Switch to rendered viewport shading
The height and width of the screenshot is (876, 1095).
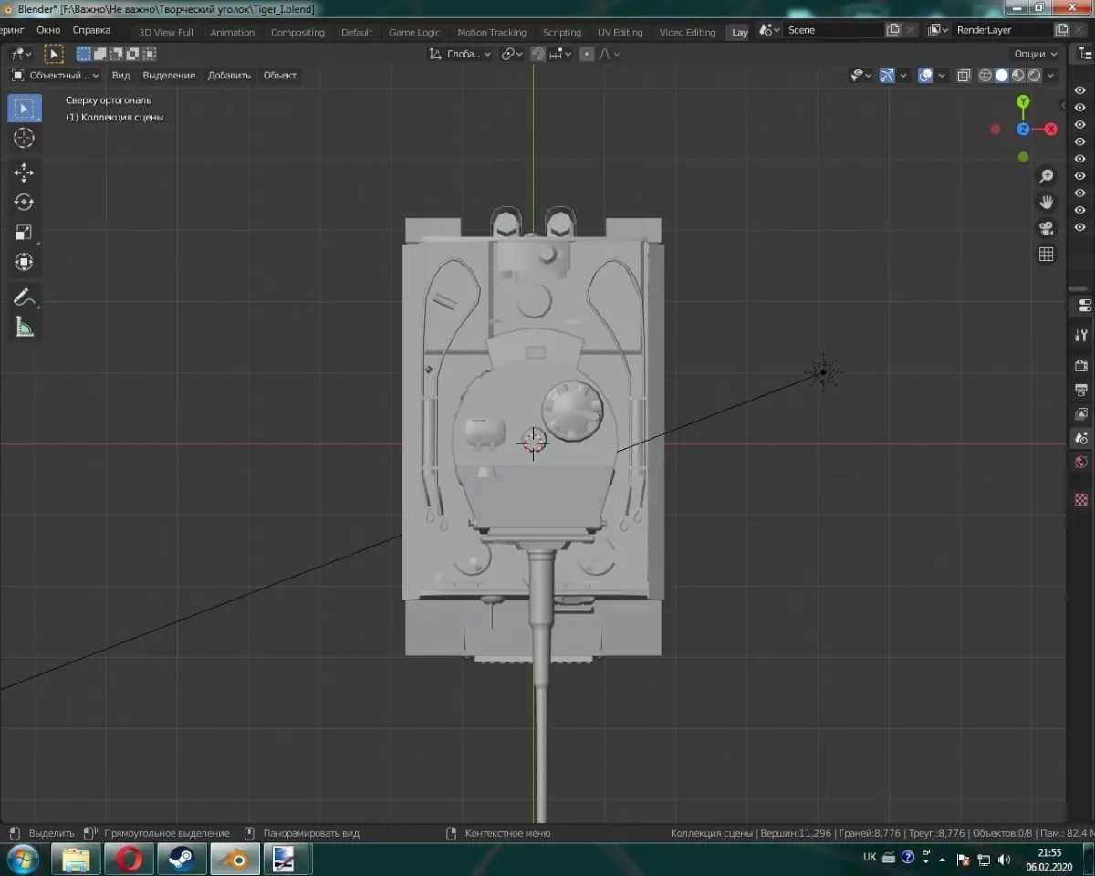(x=1035, y=76)
